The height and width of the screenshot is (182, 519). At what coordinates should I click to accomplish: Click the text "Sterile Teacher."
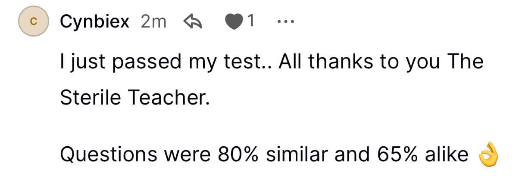tap(135, 99)
